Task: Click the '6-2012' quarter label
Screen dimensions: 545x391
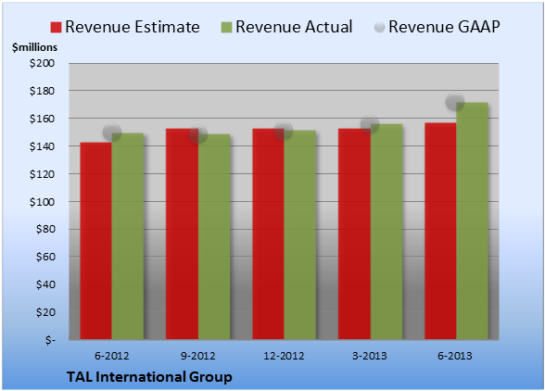Action: point(111,356)
